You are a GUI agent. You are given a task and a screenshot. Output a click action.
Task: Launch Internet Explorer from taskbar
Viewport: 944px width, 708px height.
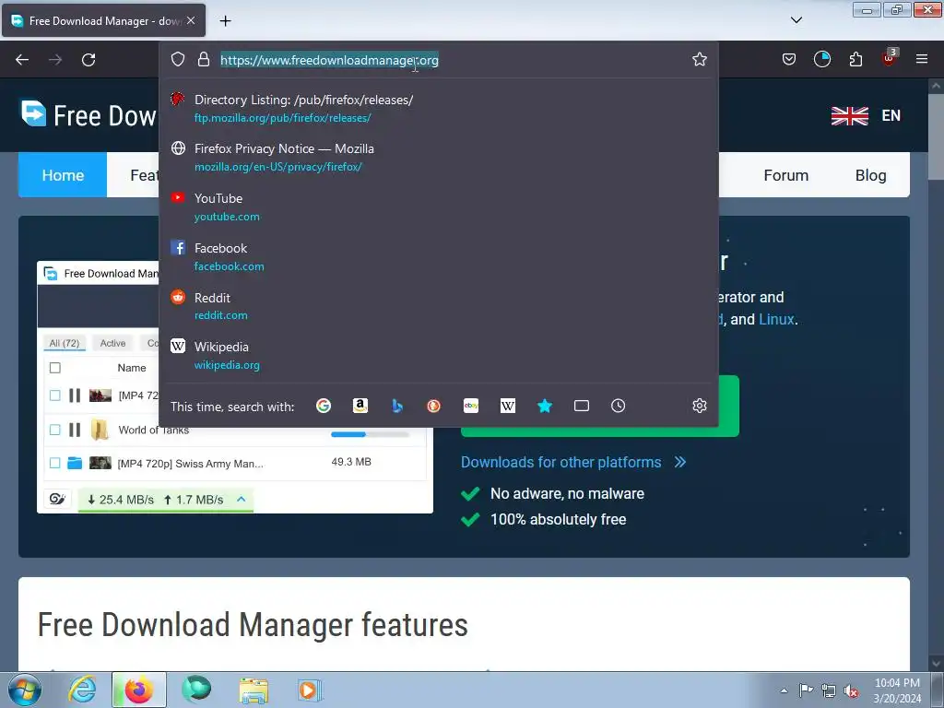(82, 690)
